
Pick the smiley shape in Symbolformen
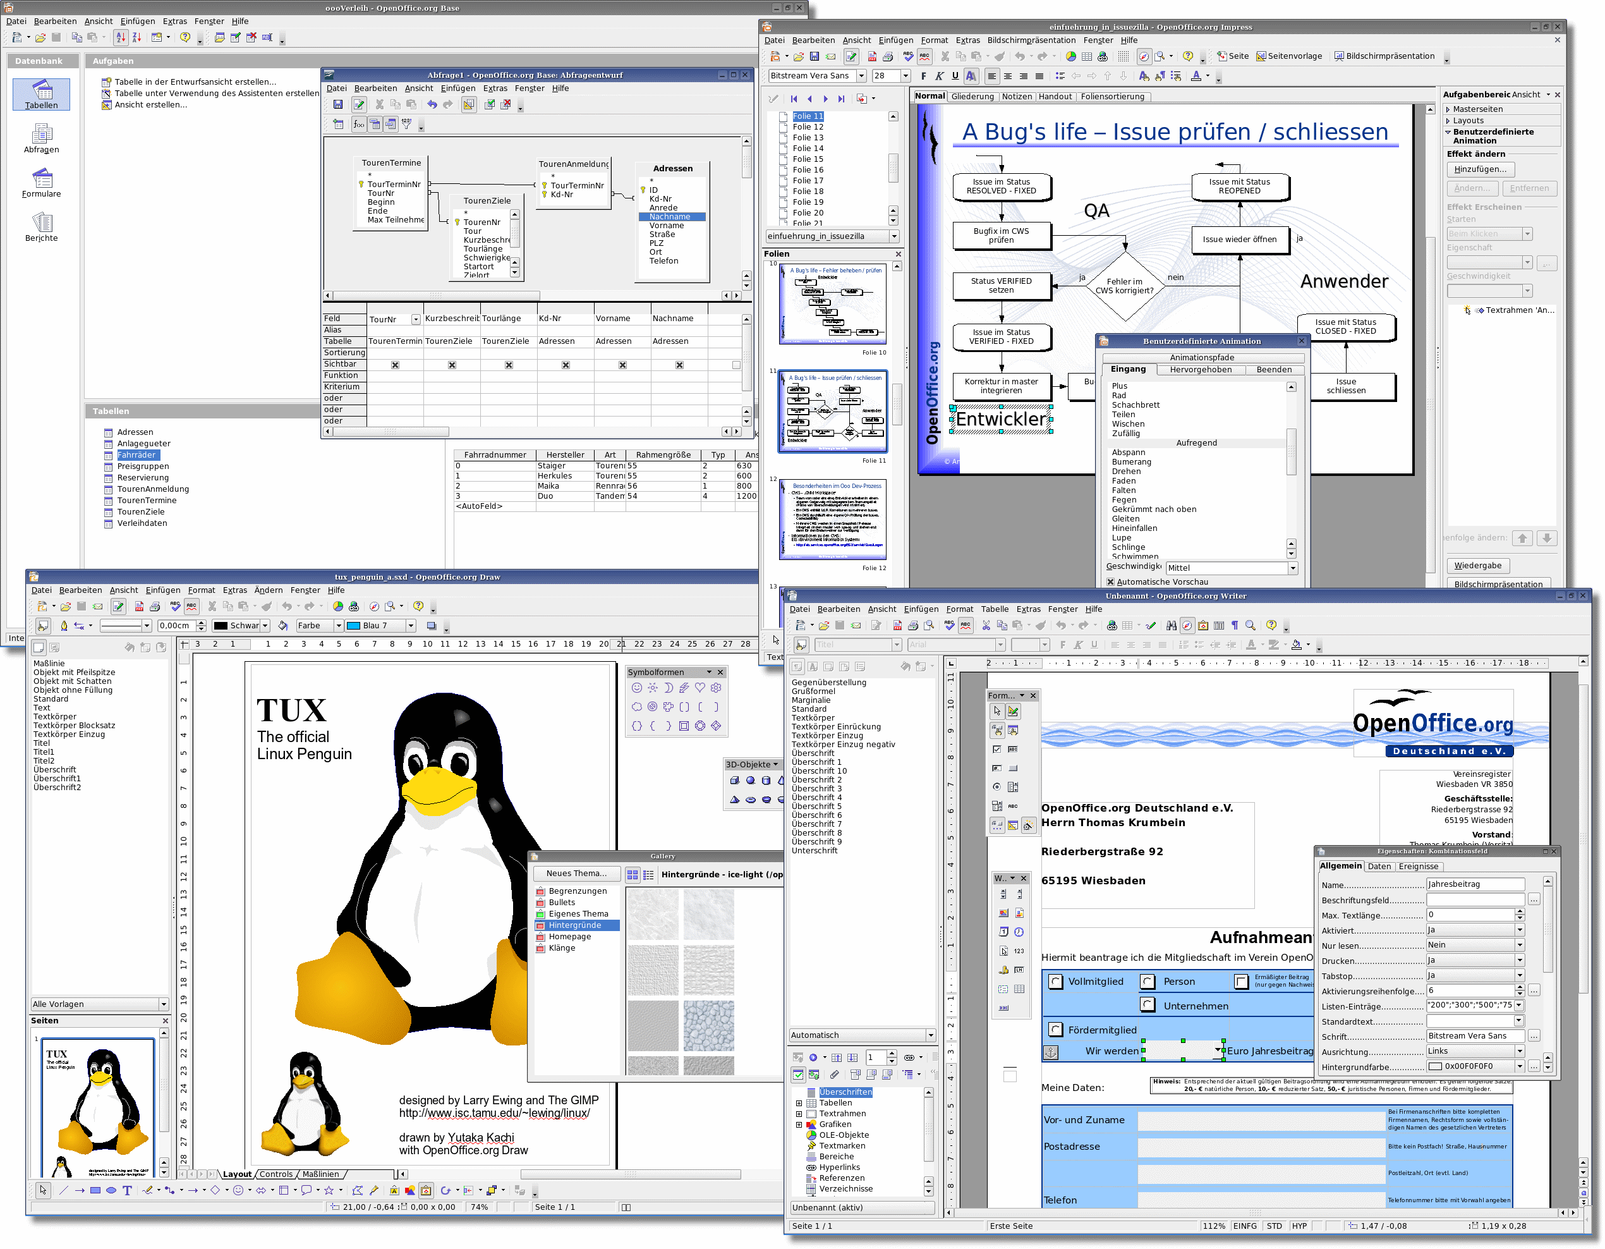636,687
